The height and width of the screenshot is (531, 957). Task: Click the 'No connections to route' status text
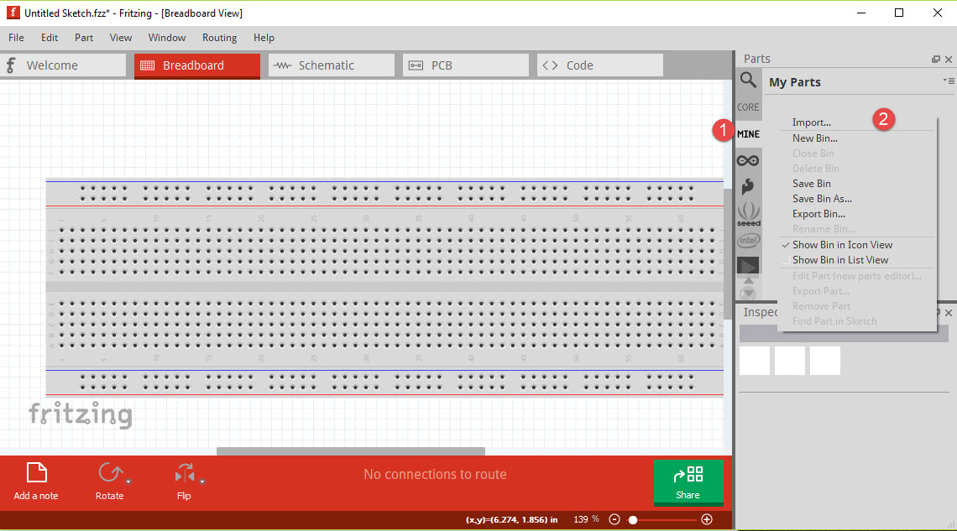tap(435, 474)
